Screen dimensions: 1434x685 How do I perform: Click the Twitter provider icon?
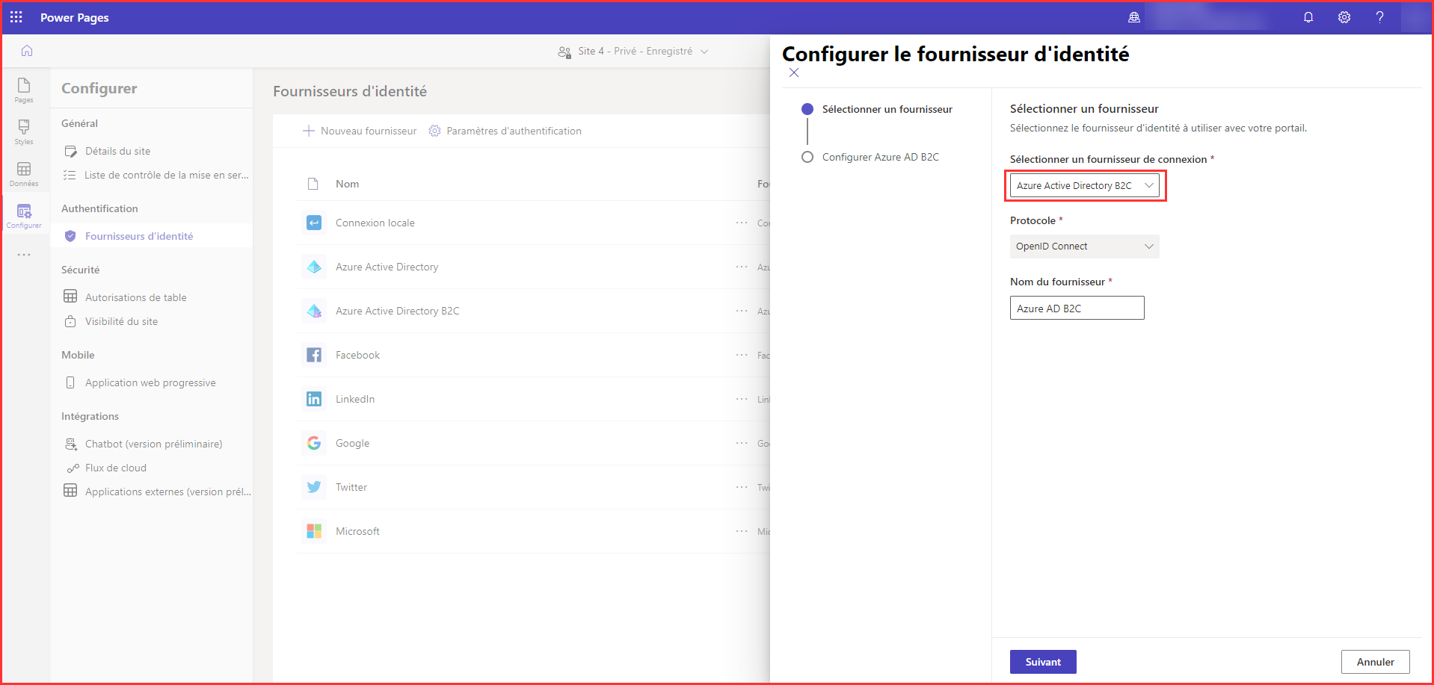314,487
